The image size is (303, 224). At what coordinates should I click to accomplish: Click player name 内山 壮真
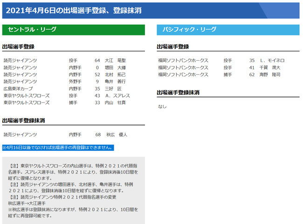(x=115, y=103)
